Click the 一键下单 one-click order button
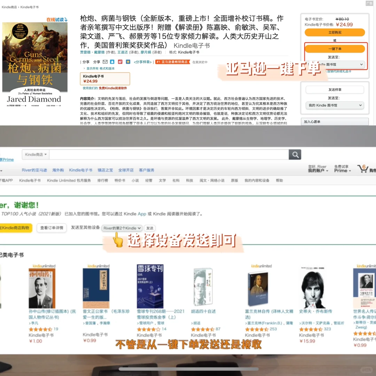This screenshot has height=376, width=376. pos(335,49)
